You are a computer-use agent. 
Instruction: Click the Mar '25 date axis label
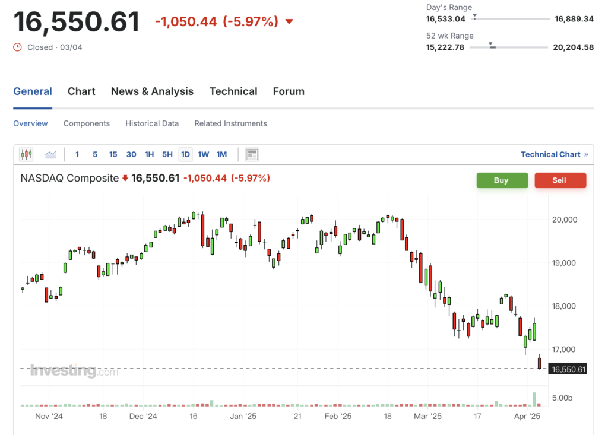(427, 417)
